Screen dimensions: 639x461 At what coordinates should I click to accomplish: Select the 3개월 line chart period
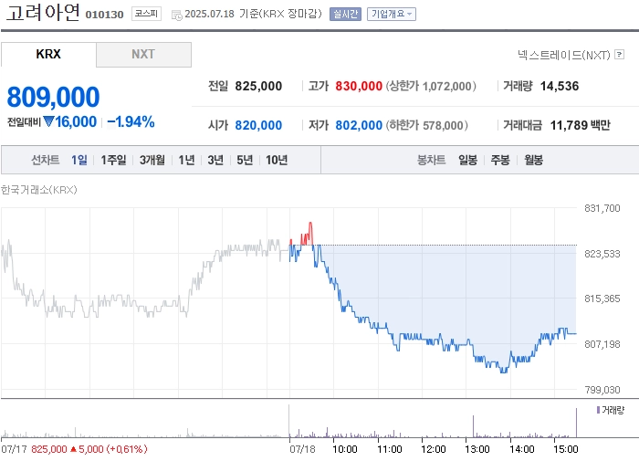pyautogui.click(x=152, y=160)
